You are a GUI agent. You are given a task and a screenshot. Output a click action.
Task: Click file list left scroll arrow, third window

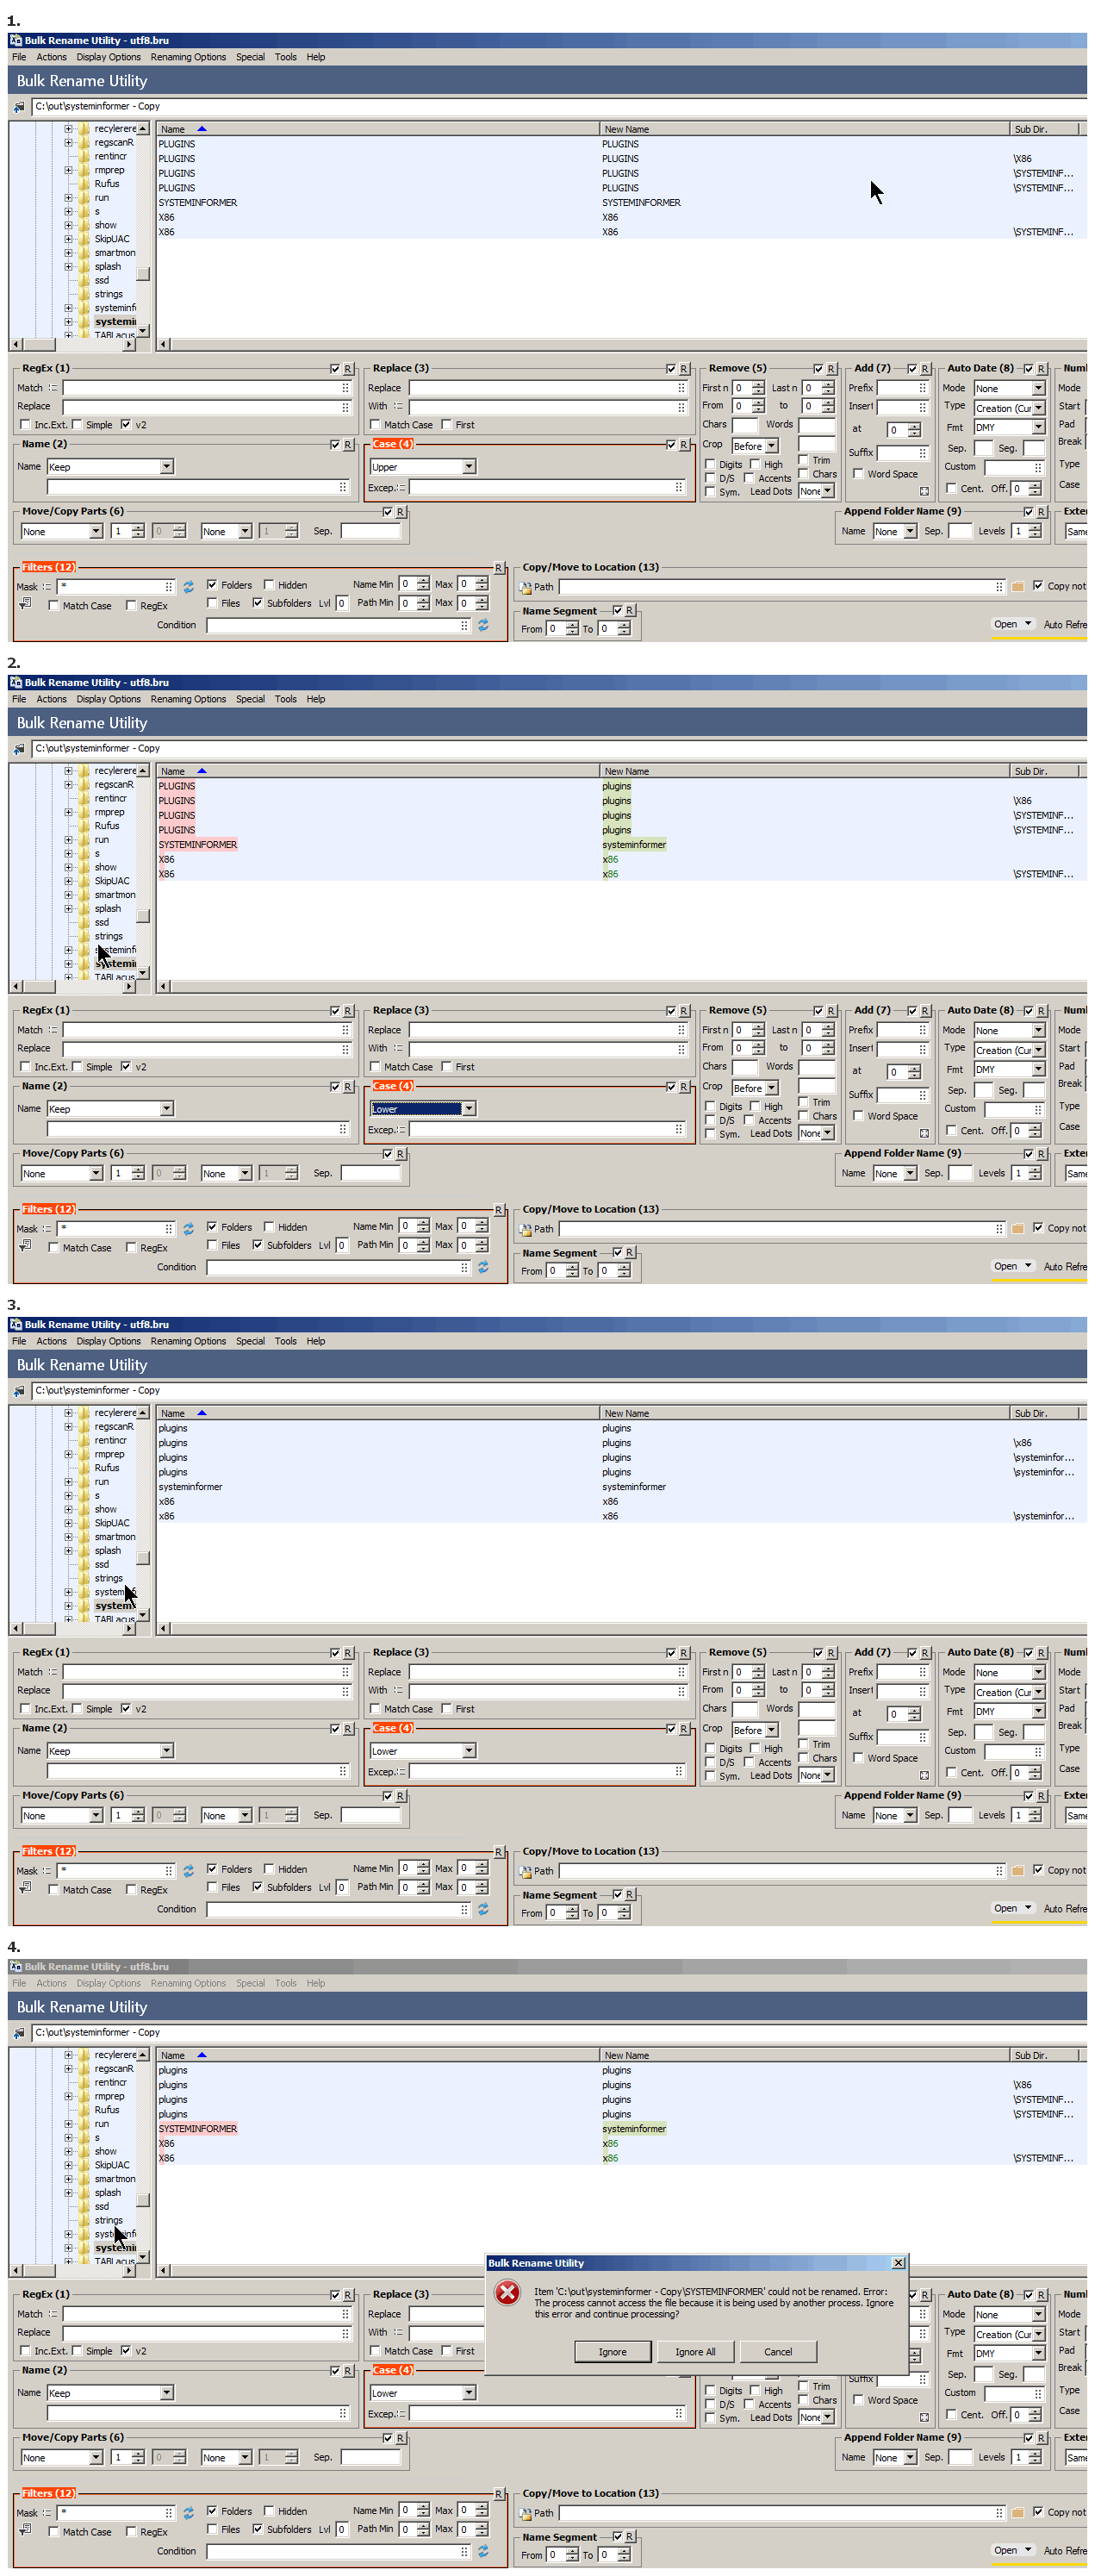point(163,1628)
